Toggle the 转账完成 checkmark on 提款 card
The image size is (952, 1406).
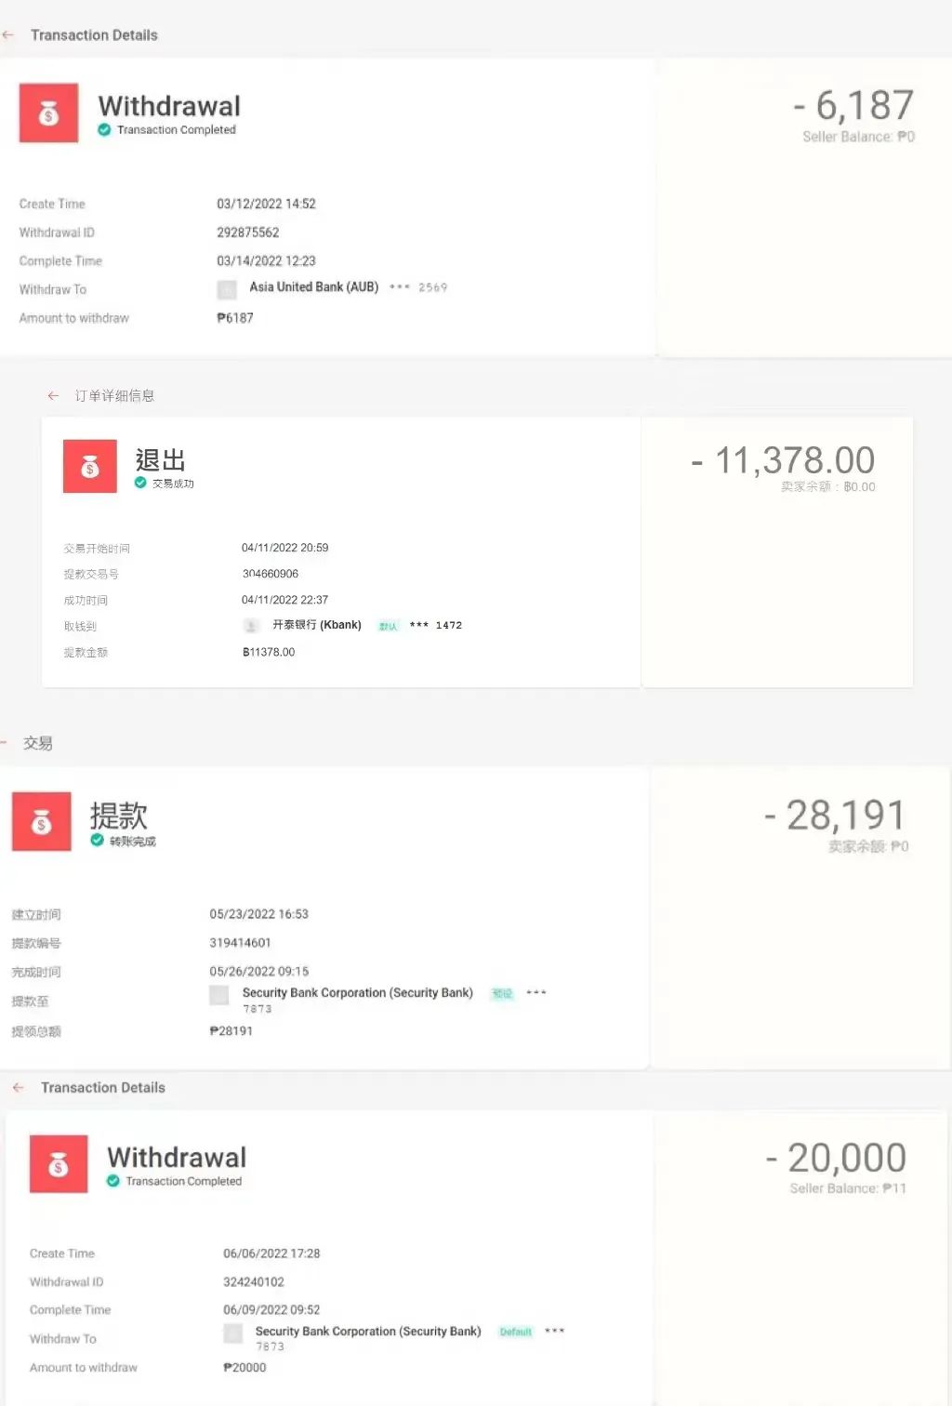coord(97,841)
